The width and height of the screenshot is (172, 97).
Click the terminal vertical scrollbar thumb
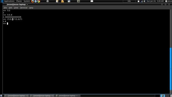tap(171, 69)
